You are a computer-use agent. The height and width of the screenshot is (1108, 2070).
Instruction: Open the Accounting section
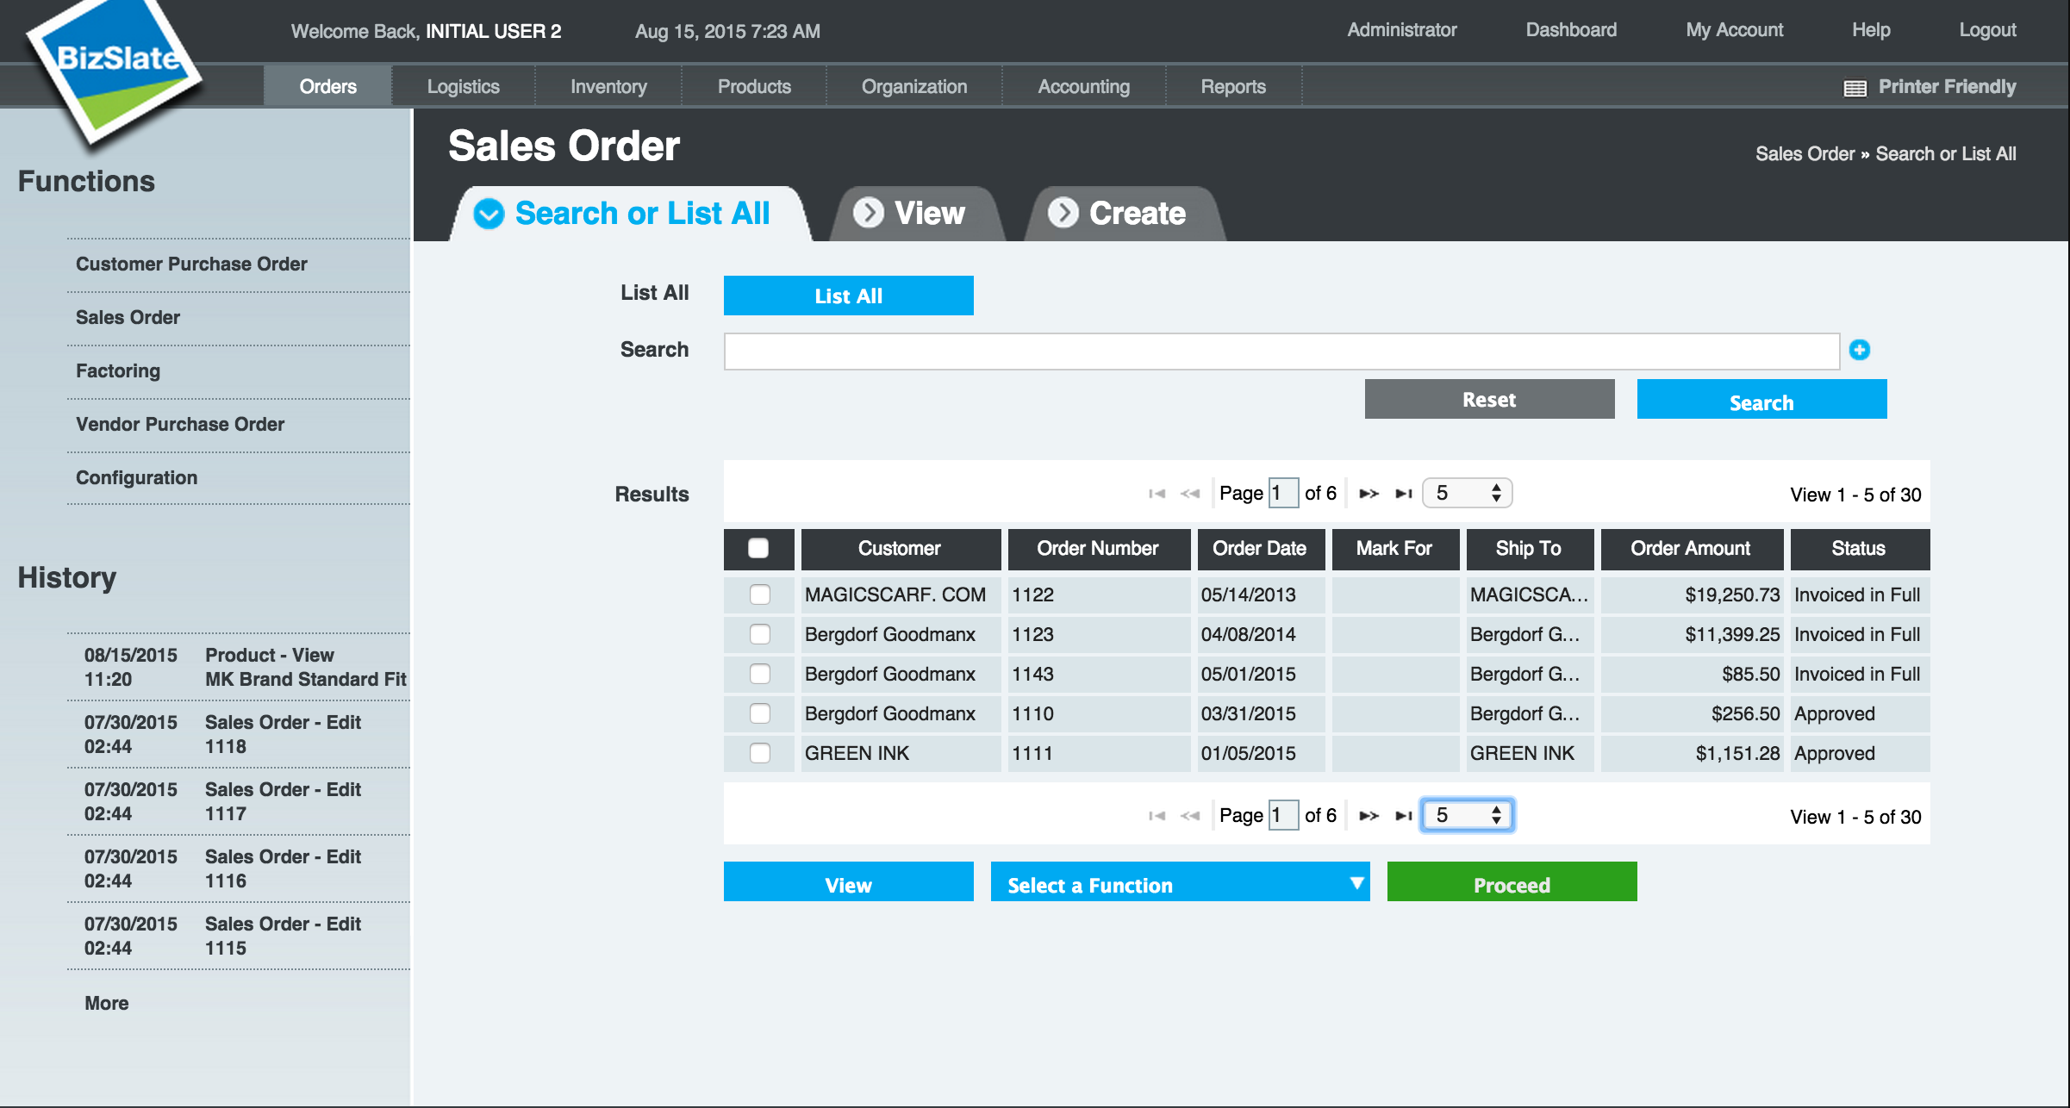point(1082,86)
